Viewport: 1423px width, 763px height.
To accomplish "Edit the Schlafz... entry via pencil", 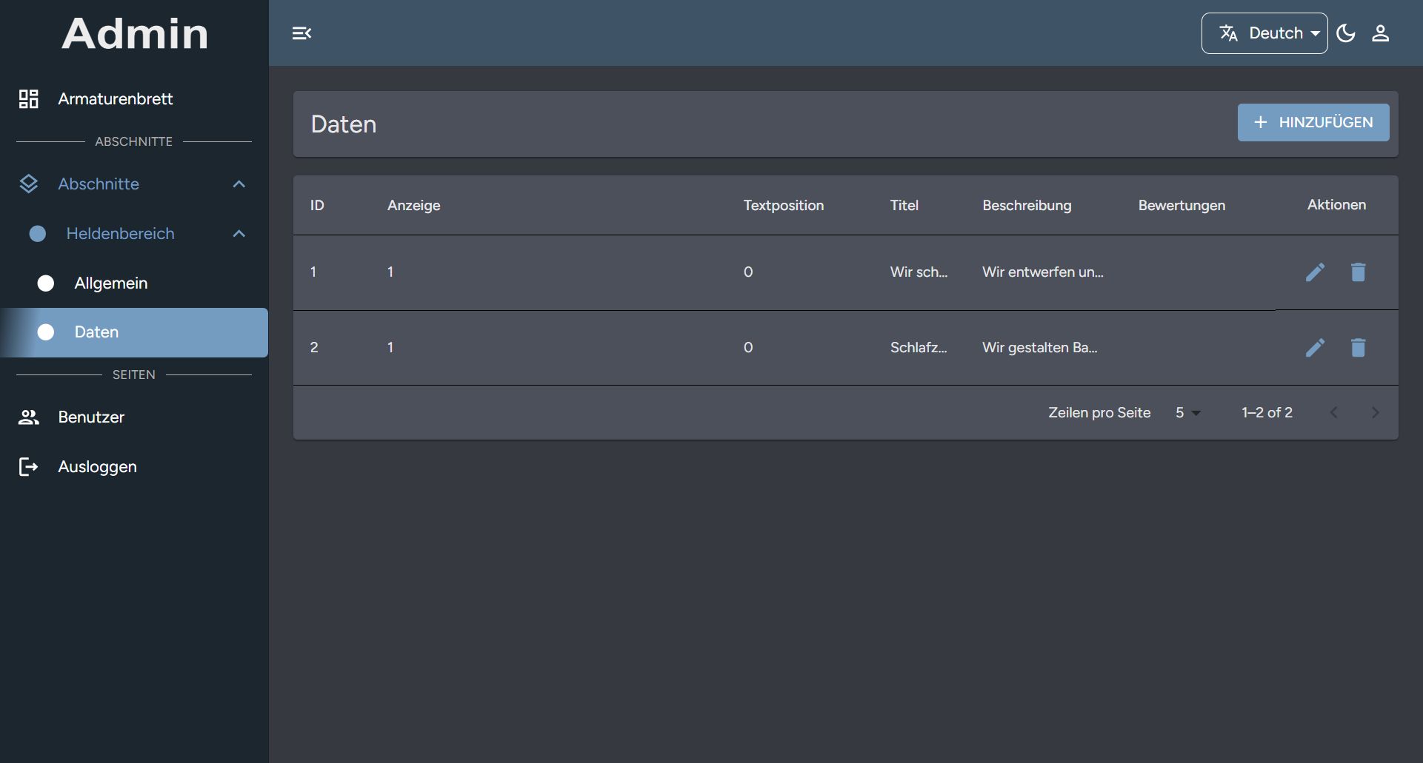I will click(x=1315, y=347).
